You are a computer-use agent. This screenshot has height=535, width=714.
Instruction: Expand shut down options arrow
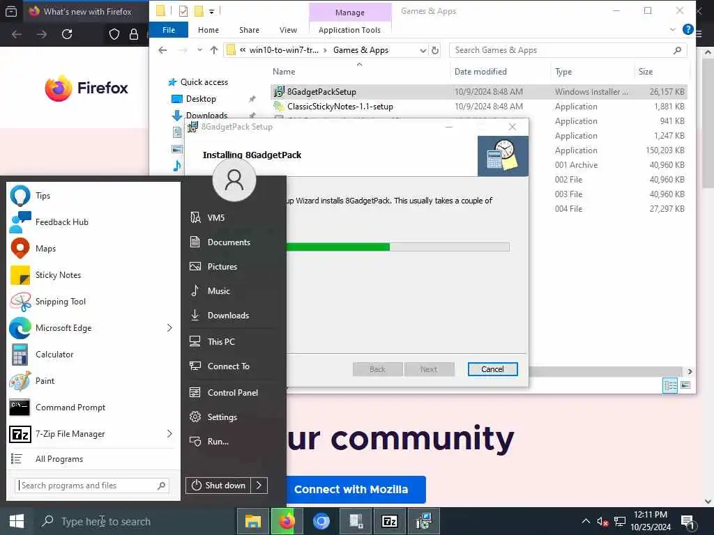[x=259, y=486]
